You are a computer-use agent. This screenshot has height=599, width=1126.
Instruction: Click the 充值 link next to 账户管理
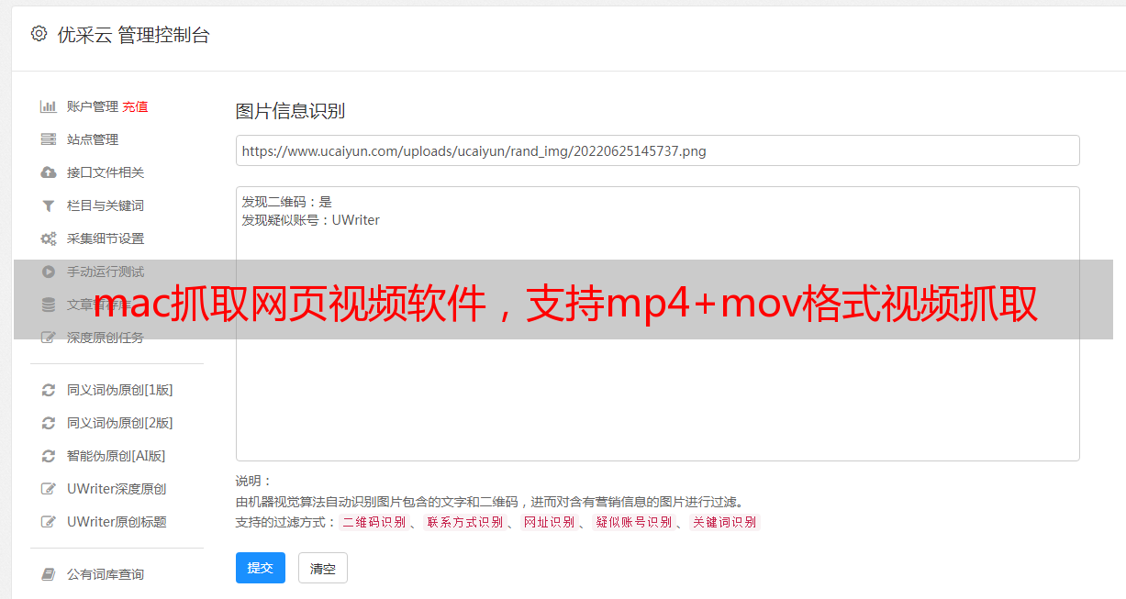click(135, 106)
